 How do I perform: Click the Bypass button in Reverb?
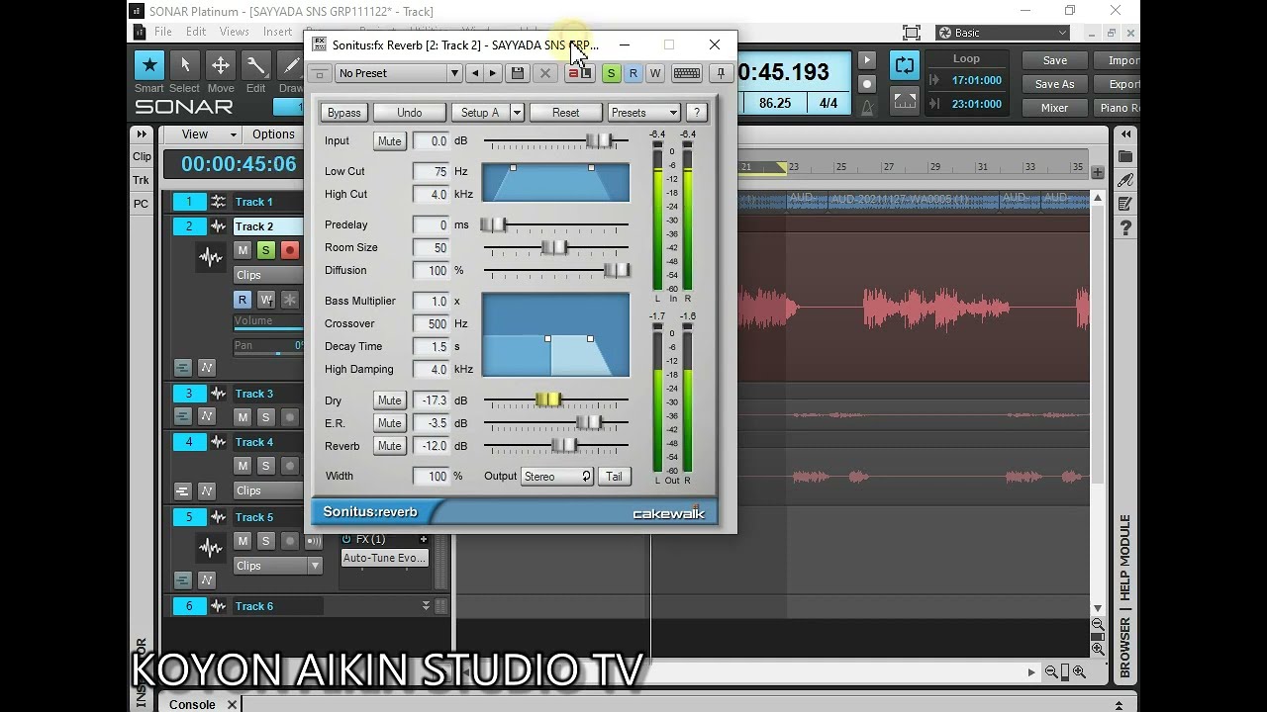[344, 113]
